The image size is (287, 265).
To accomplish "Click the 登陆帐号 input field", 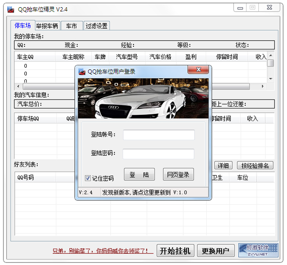I will point(159,135).
